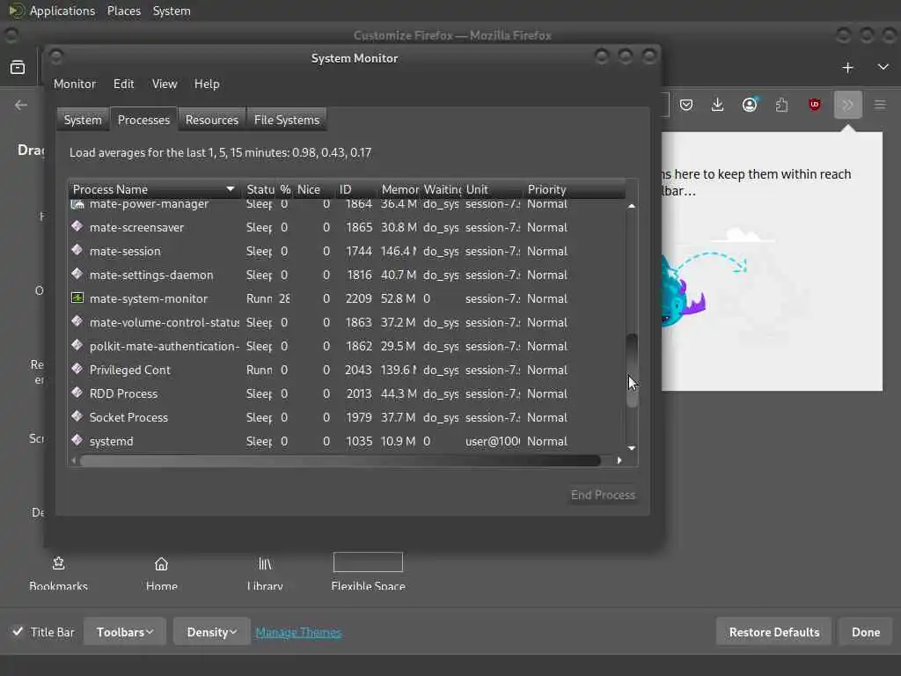Click the scroll-right arrow of the process list
This screenshot has width=901, height=676.
[x=619, y=460]
